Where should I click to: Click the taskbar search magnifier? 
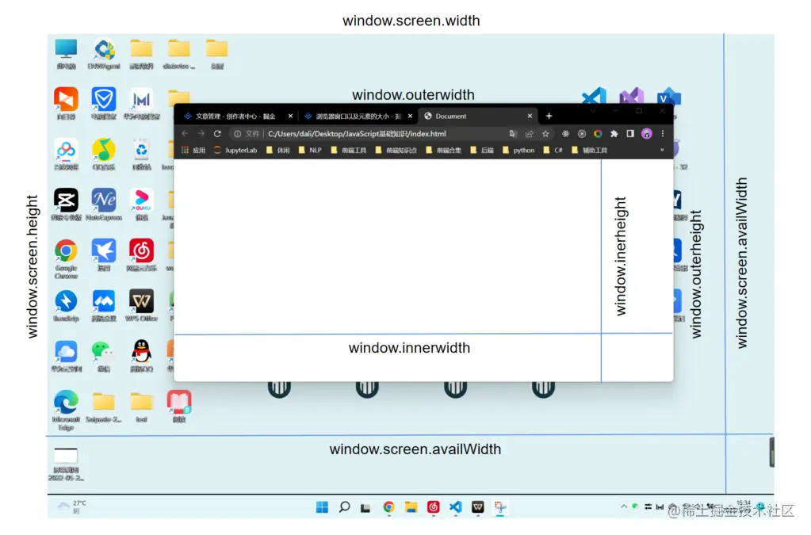point(345,507)
